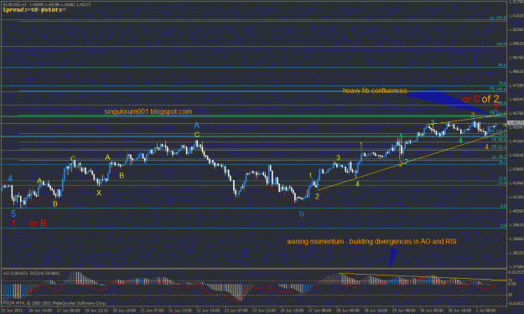The width and height of the screenshot is (524, 314).
Task: Select the red 'or B' wave label
Action: pos(38,224)
